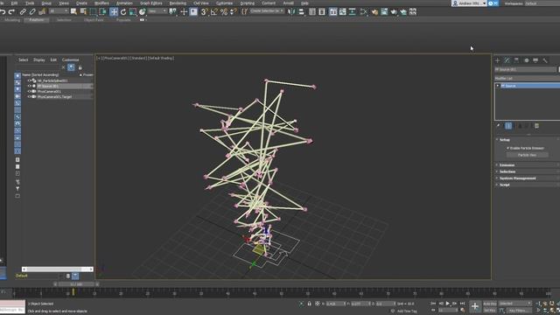This screenshot has width=560, height=315.
Task: Open the Rendering menu
Action: pos(178,3)
